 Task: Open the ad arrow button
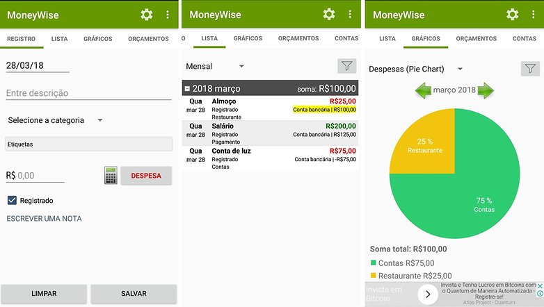(428, 294)
